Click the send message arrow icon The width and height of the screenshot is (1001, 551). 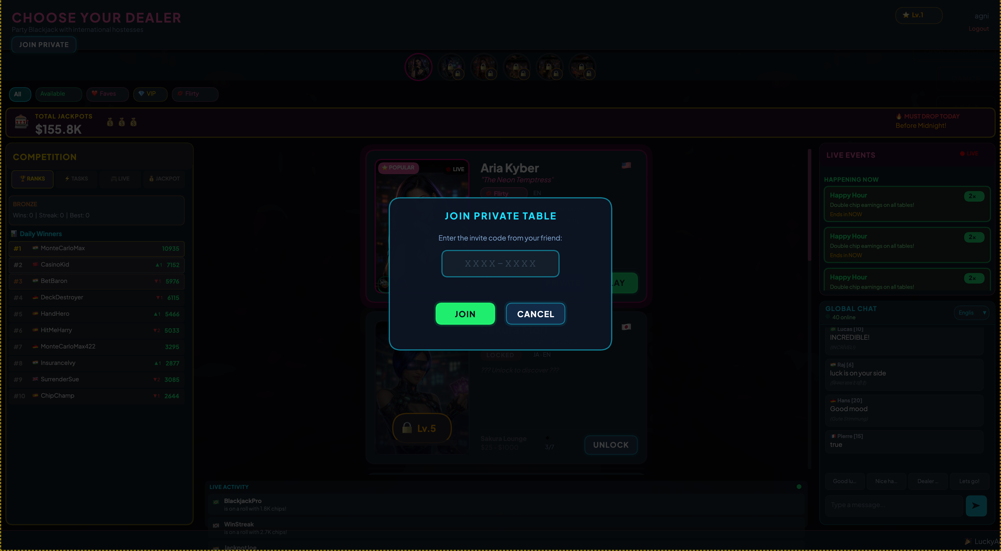976,506
